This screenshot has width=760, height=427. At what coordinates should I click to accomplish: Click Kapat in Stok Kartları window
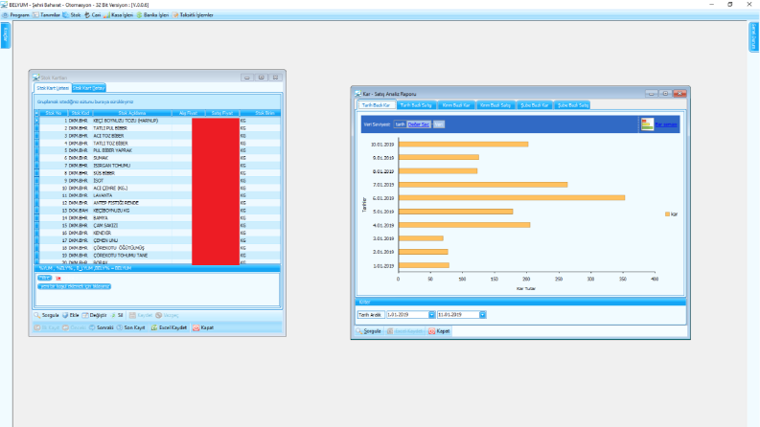(x=203, y=327)
